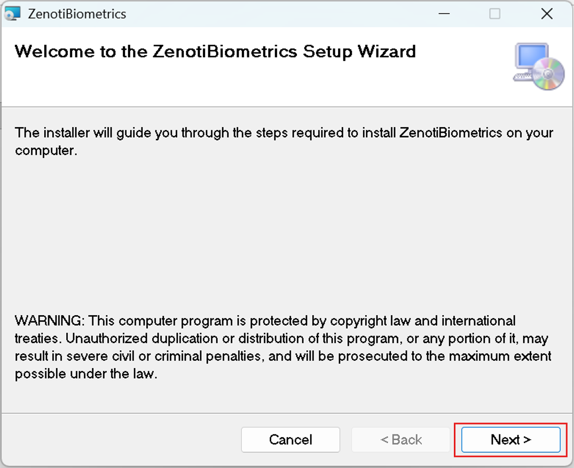
Task: Click the small app logo left of ZenotiBiometrics text
Action: tap(13, 13)
